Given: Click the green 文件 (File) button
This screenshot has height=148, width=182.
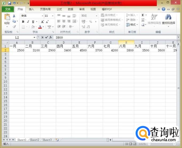Looking at the screenshot, I should (x=8, y=9).
